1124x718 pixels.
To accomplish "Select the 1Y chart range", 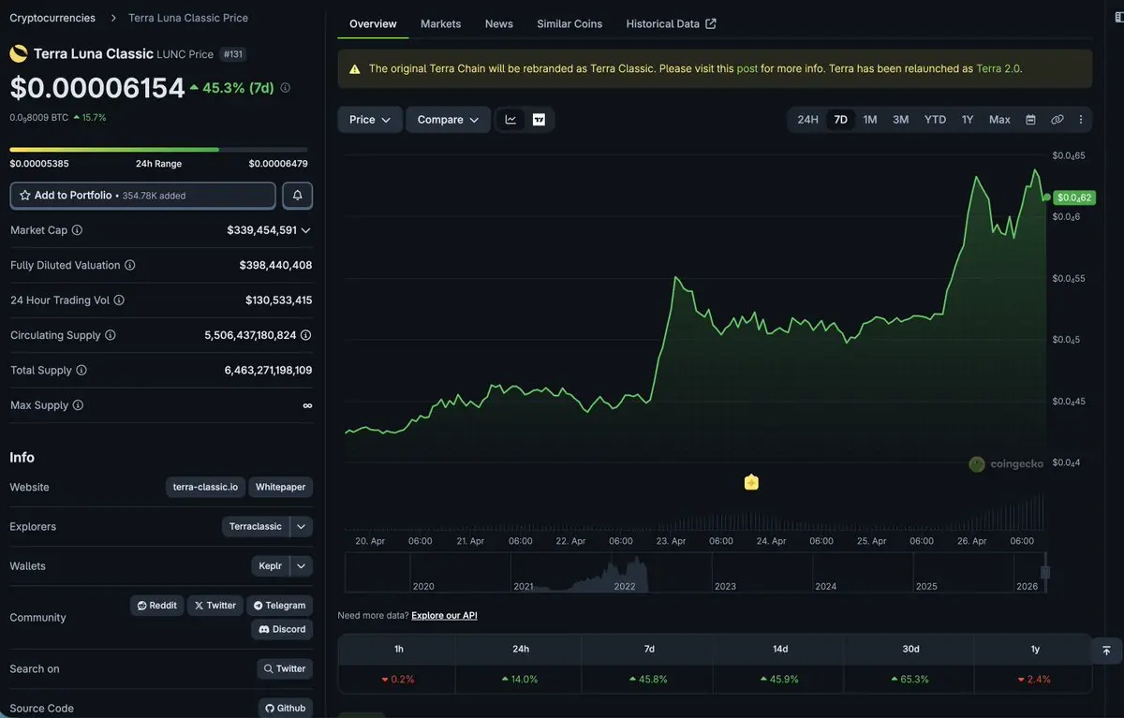I will tap(968, 120).
